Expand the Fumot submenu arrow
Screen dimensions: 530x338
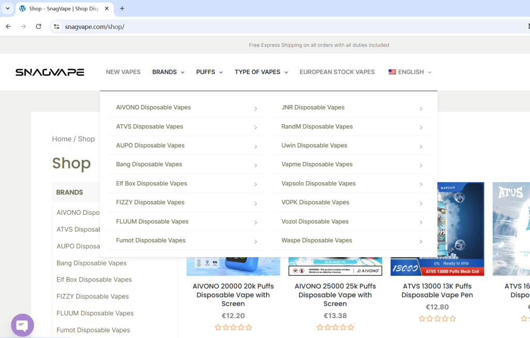pos(256,242)
